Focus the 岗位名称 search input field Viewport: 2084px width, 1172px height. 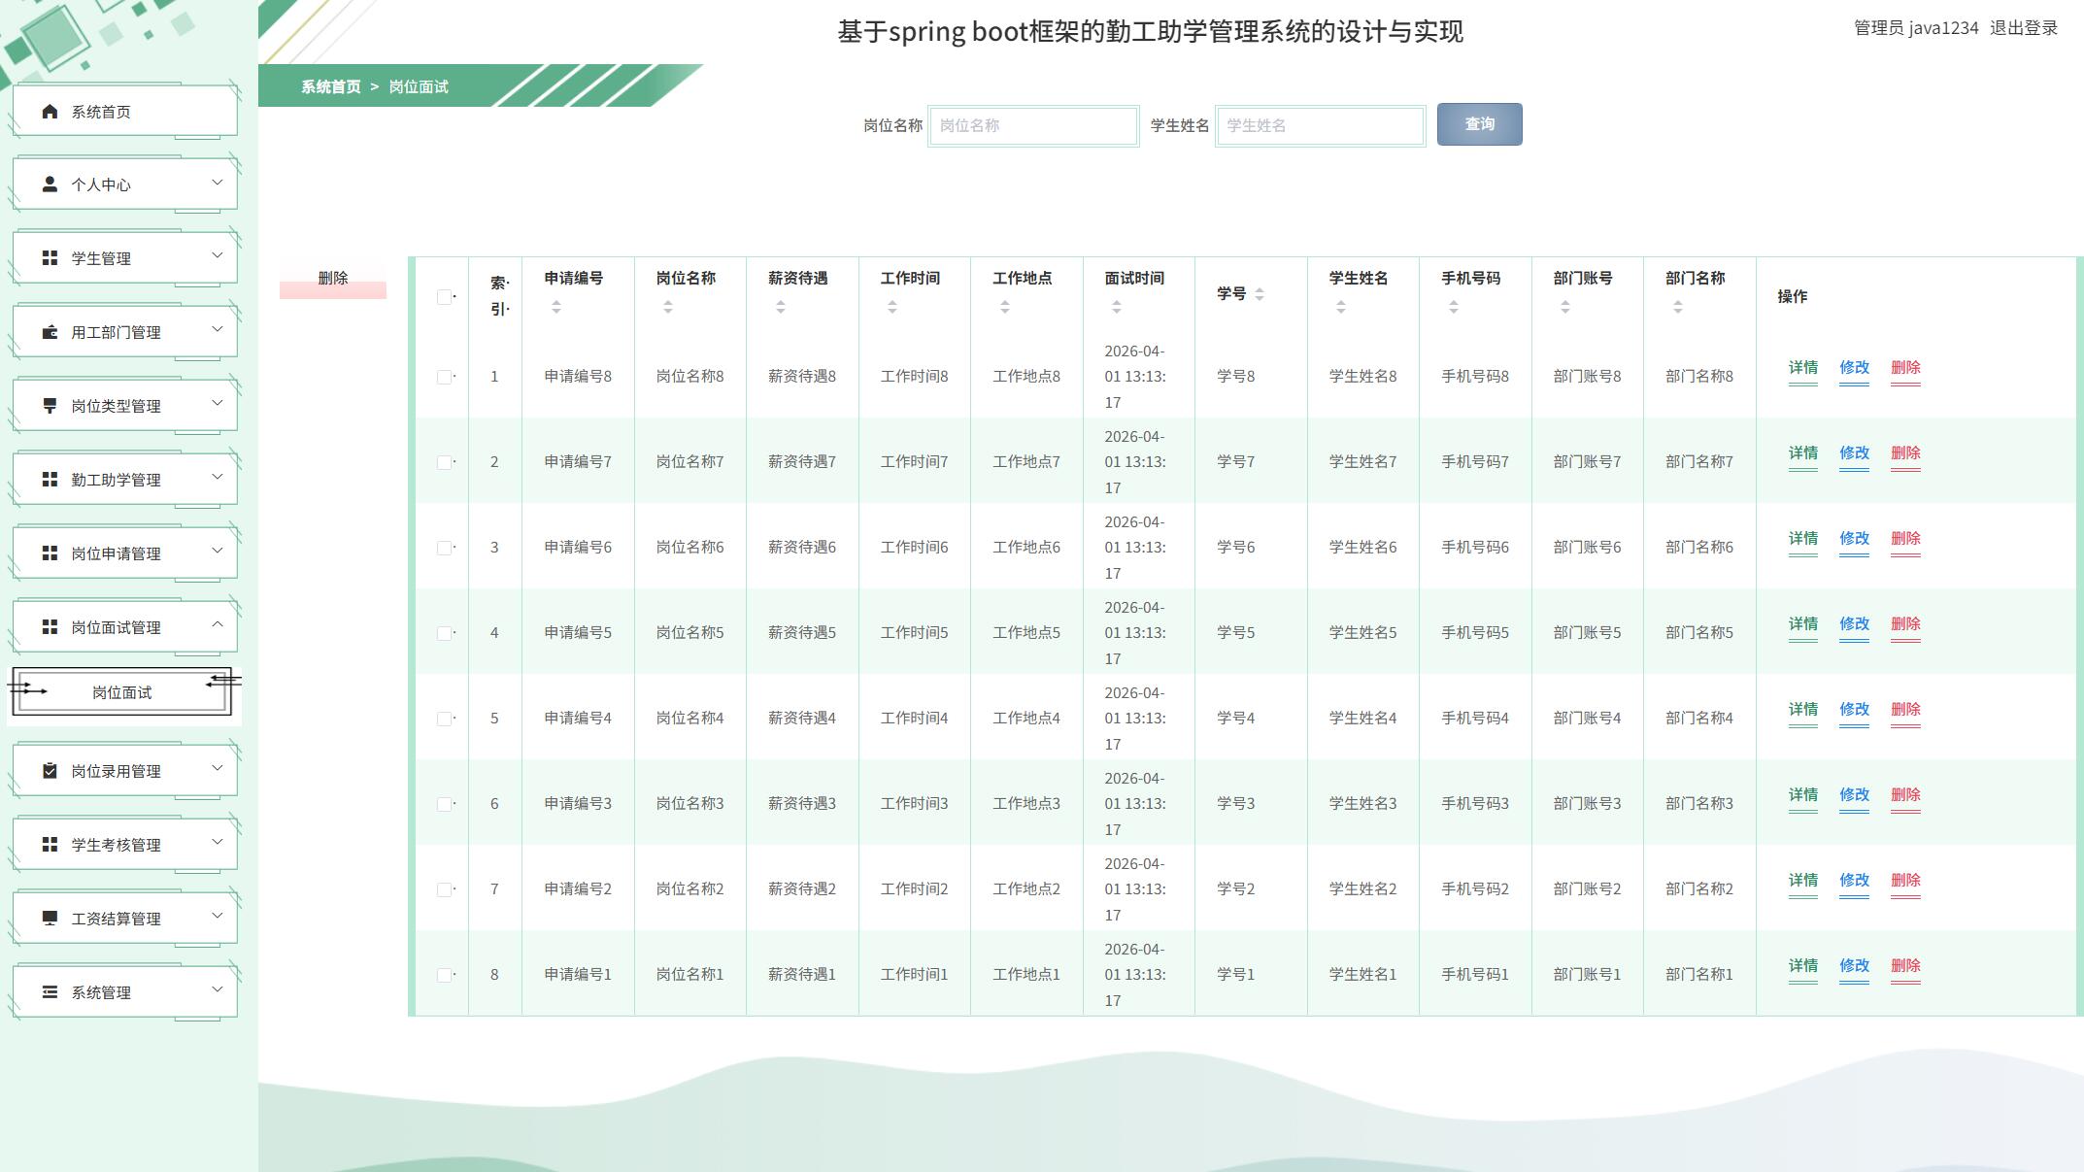(x=1032, y=126)
